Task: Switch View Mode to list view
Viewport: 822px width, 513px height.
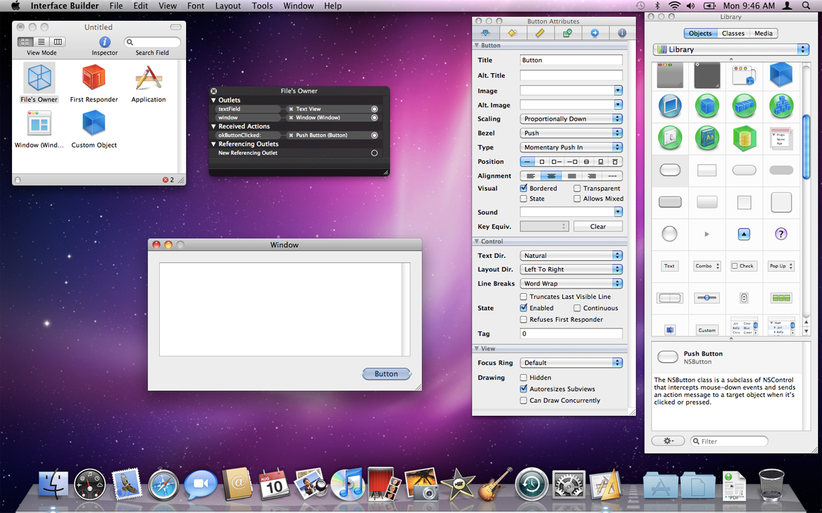Action: (x=42, y=42)
